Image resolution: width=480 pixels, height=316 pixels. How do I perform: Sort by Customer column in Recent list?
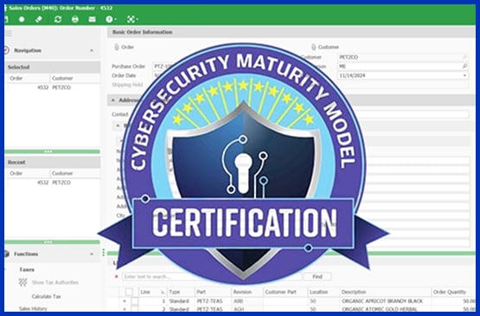pyautogui.click(x=75, y=173)
